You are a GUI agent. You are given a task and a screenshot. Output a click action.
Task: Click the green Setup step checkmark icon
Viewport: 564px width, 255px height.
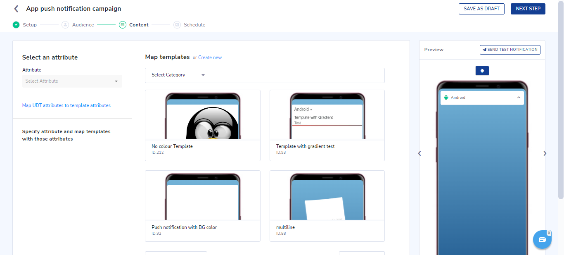[x=16, y=25]
